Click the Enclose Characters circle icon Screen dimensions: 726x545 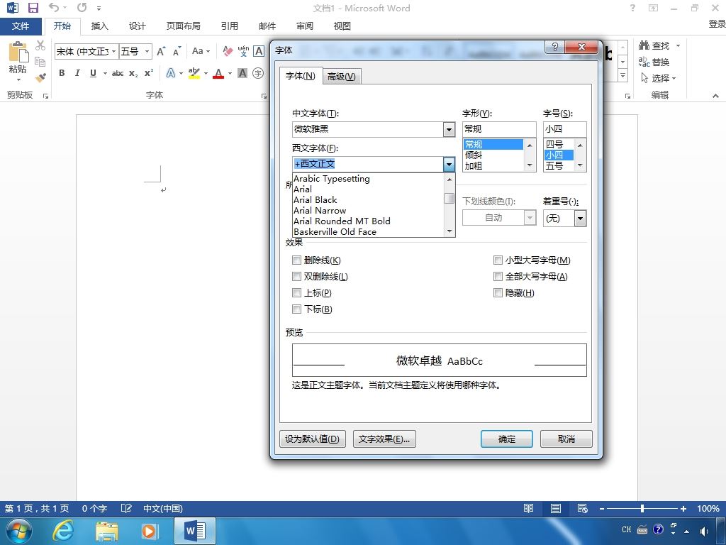(x=258, y=73)
